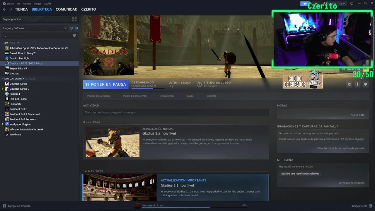Go back with the left arrow
Viewport: 375px width, 211px height.
click(4, 9)
